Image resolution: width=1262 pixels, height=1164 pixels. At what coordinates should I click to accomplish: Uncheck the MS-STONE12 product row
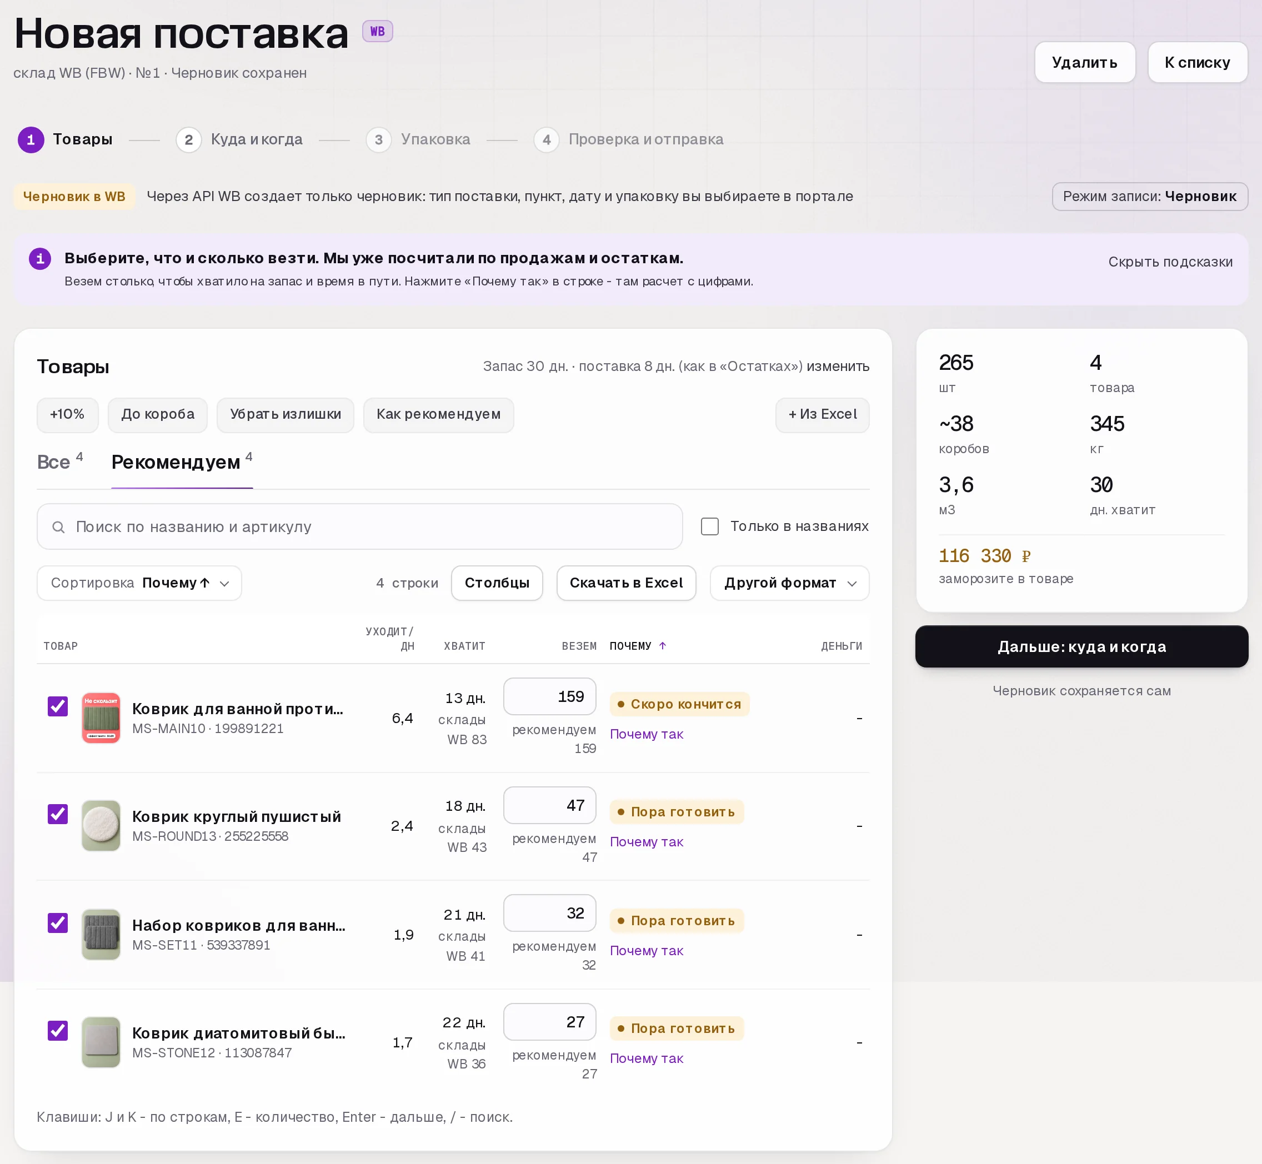[58, 1031]
